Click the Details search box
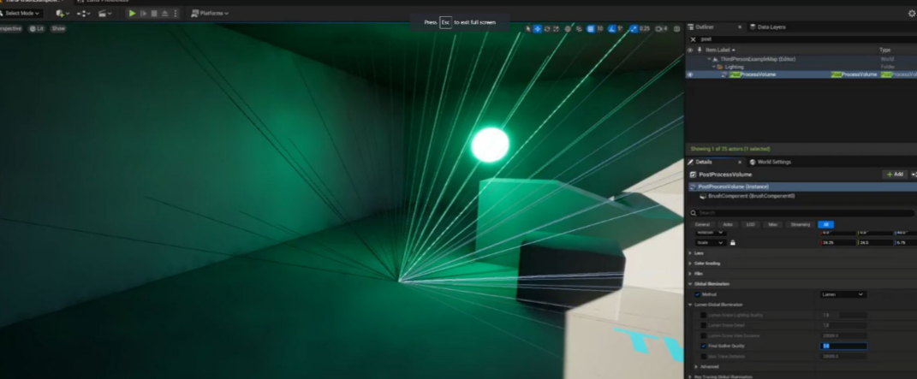The height and width of the screenshot is (379, 917). [x=802, y=213]
